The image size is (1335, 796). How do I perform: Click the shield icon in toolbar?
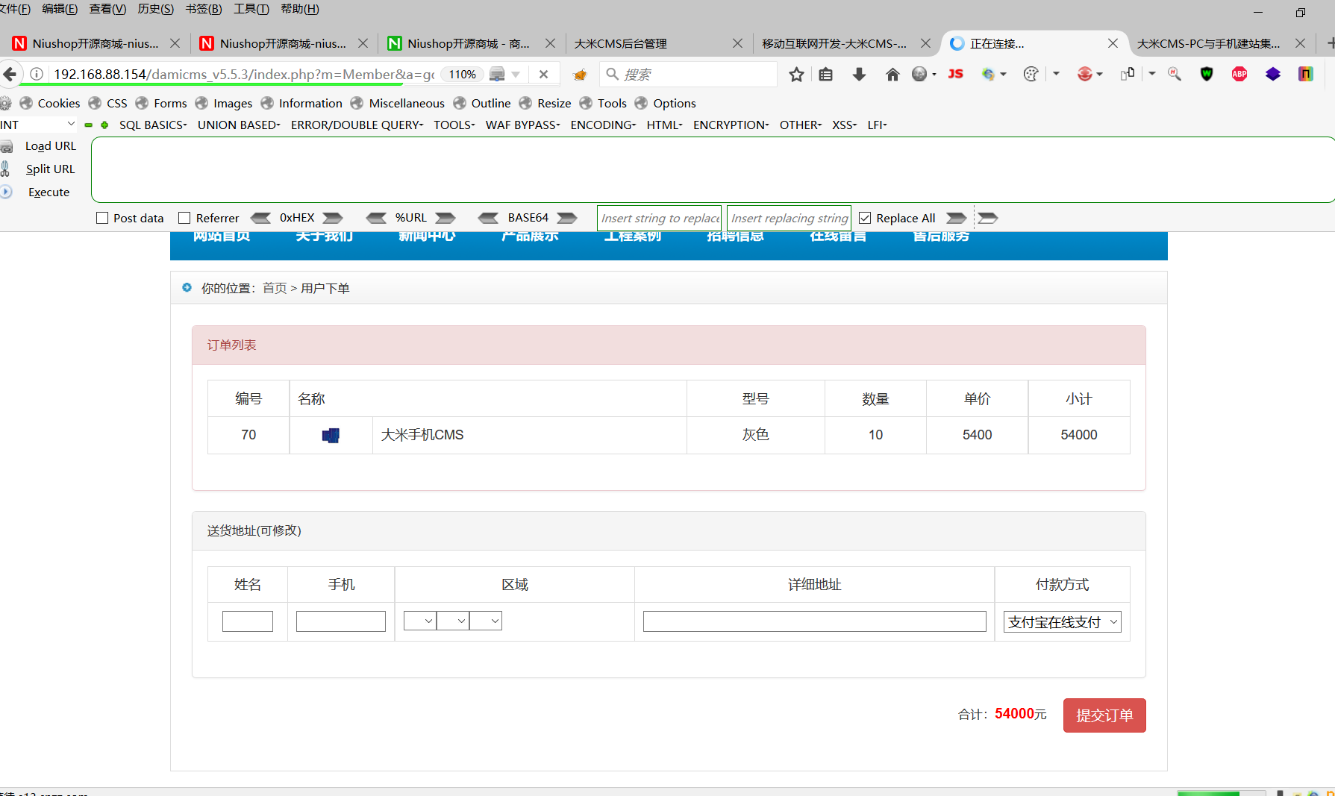click(x=1207, y=74)
